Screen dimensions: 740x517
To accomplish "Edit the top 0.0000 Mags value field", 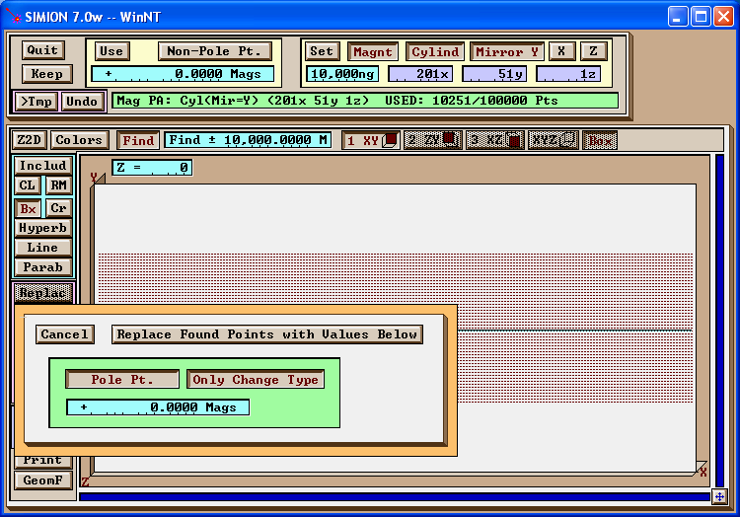I will pyautogui.click(x=183, y=74).
